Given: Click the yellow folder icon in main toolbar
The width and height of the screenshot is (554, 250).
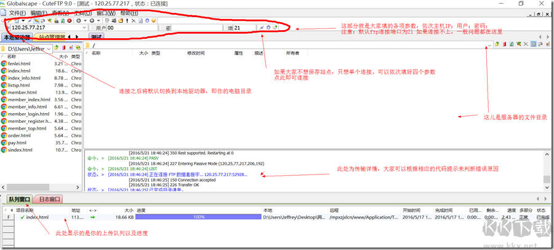Looking at the screenshot, I should (x=120, y=20).
